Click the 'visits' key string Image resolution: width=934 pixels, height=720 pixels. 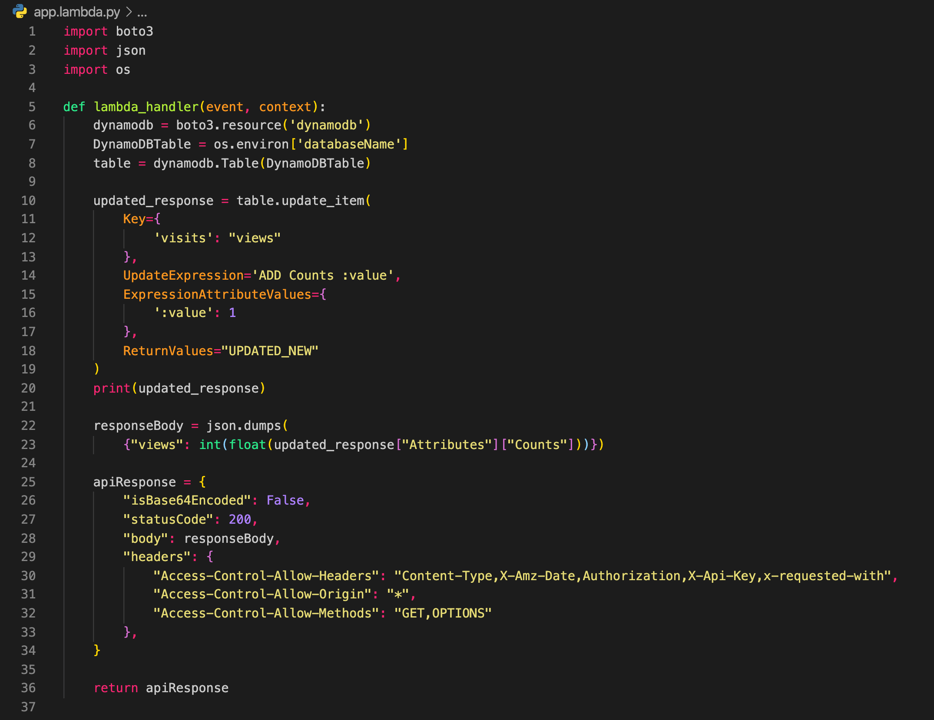(x=183, y=238)
